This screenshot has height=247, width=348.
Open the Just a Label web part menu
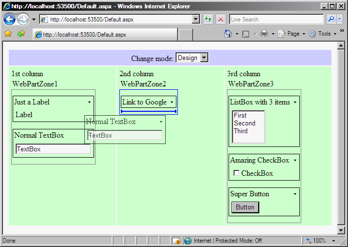tap(89, 103)
